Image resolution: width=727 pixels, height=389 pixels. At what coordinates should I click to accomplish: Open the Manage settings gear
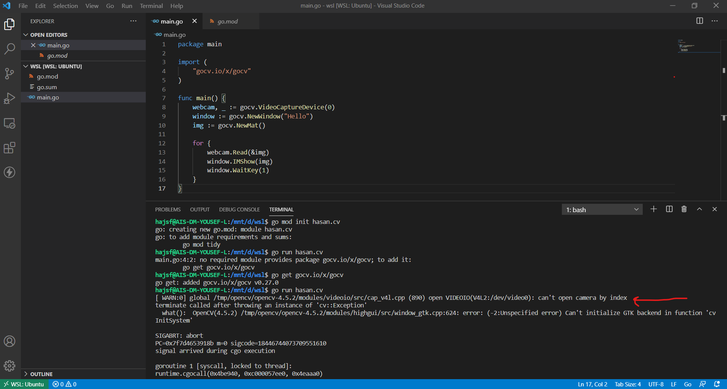pos(9,365)
